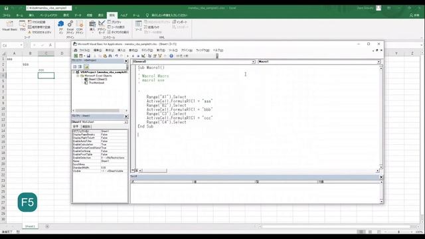Switch Excel to Page Break Preview in status bar
The height and width of the screenshot is (239, 425).
(x=379, y=232)
